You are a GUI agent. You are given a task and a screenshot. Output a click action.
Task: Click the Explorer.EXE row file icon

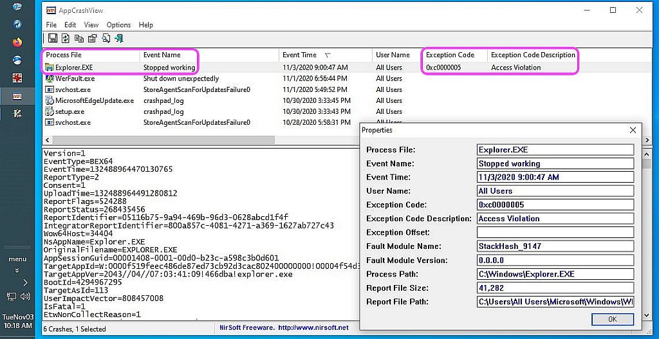point(50,67)
